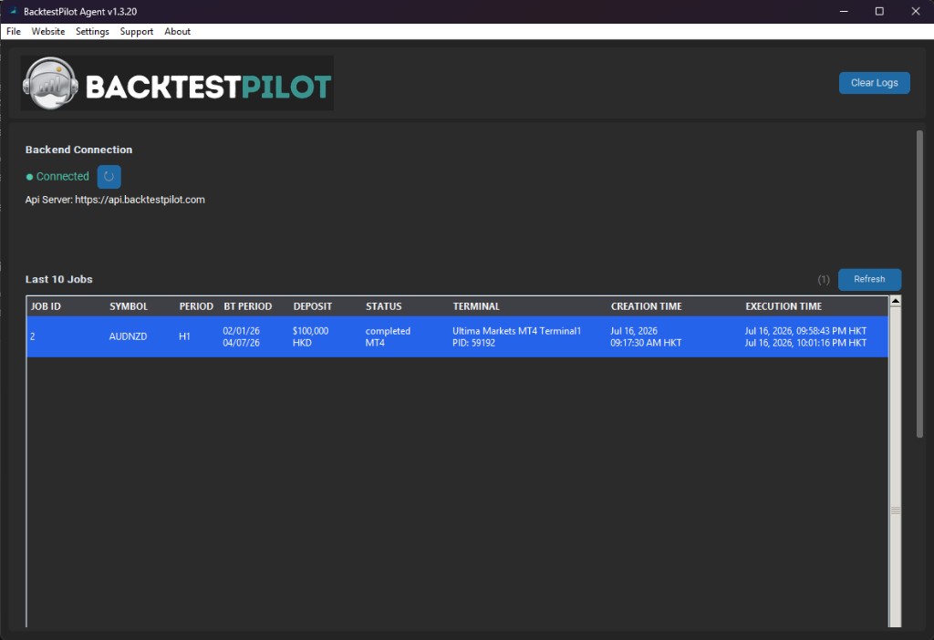934x640 pixels.
Task: Click the Api Server URL text
Action: 115,200
